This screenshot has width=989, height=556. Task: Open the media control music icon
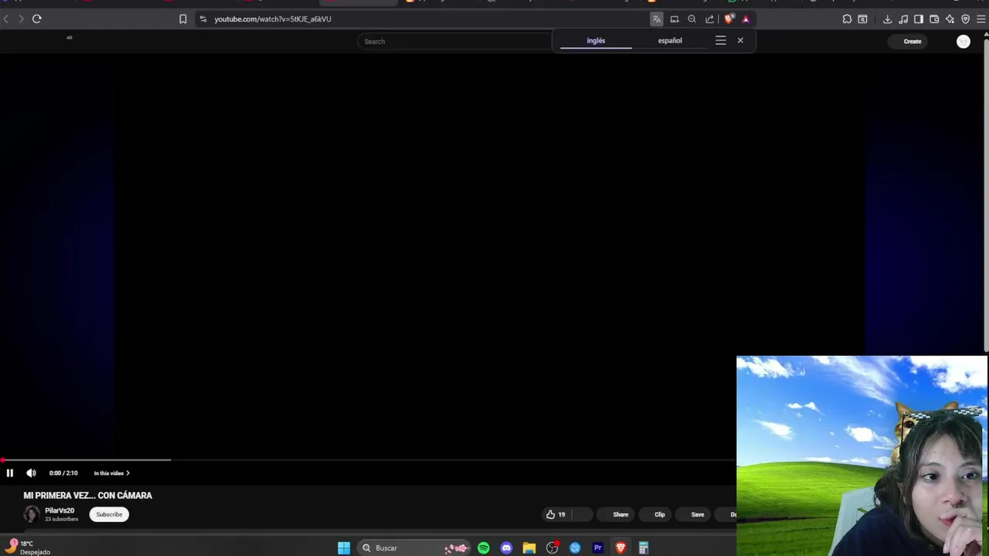903,19
